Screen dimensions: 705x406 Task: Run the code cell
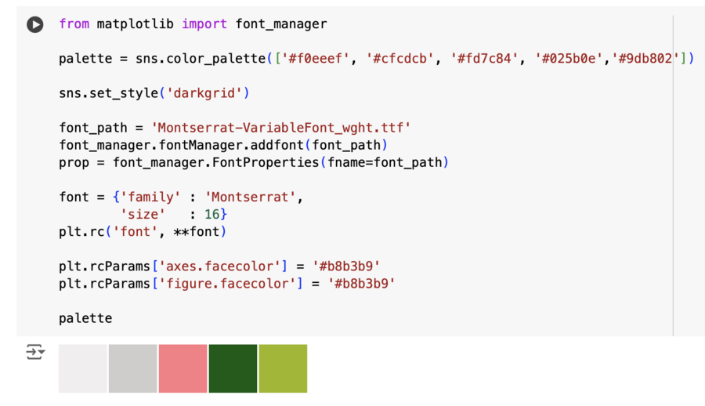click(35, 24)
